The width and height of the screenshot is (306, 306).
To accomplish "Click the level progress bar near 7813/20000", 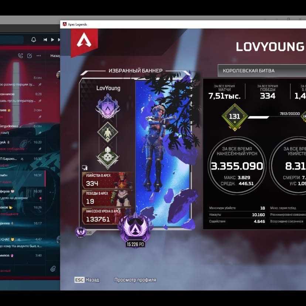I will 273,117.
